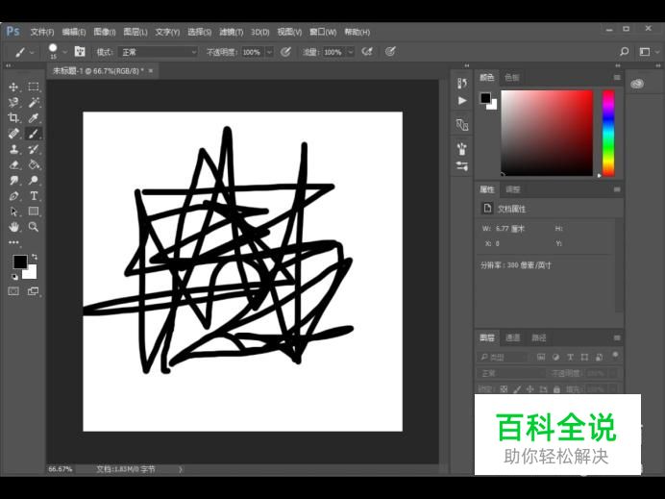
Task: Switch to the 路径 tab
Action: pyautogui.click(x=539, y=337)
